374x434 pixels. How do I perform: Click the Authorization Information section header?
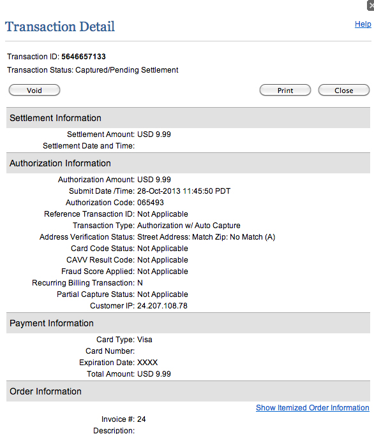pos(188,163)
